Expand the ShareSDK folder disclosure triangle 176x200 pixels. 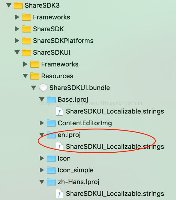tap(17, 29)
